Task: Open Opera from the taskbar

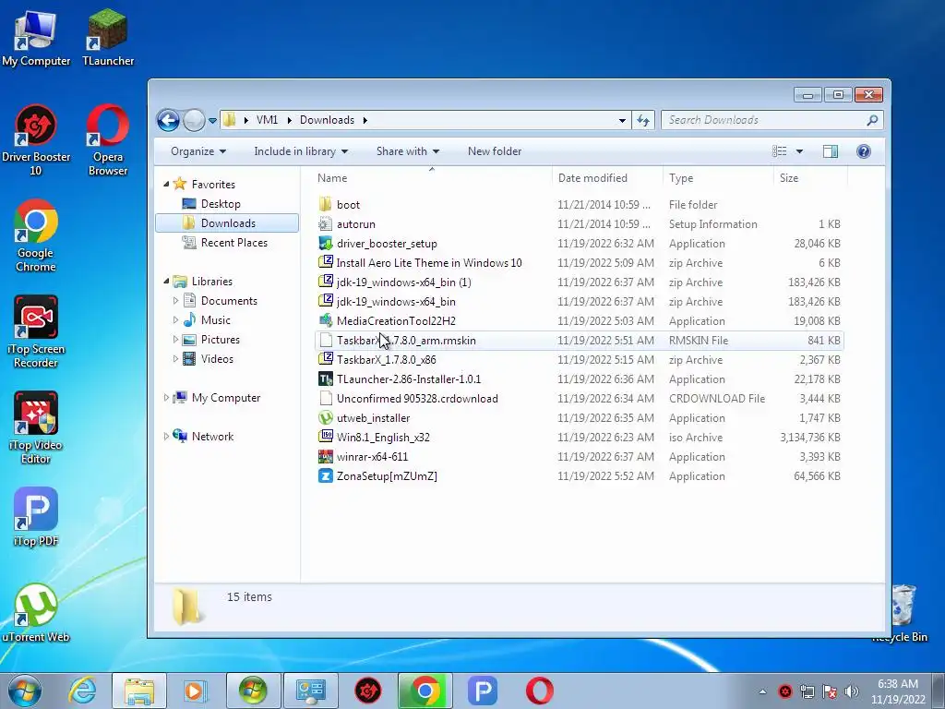Action: click(539, 691)
